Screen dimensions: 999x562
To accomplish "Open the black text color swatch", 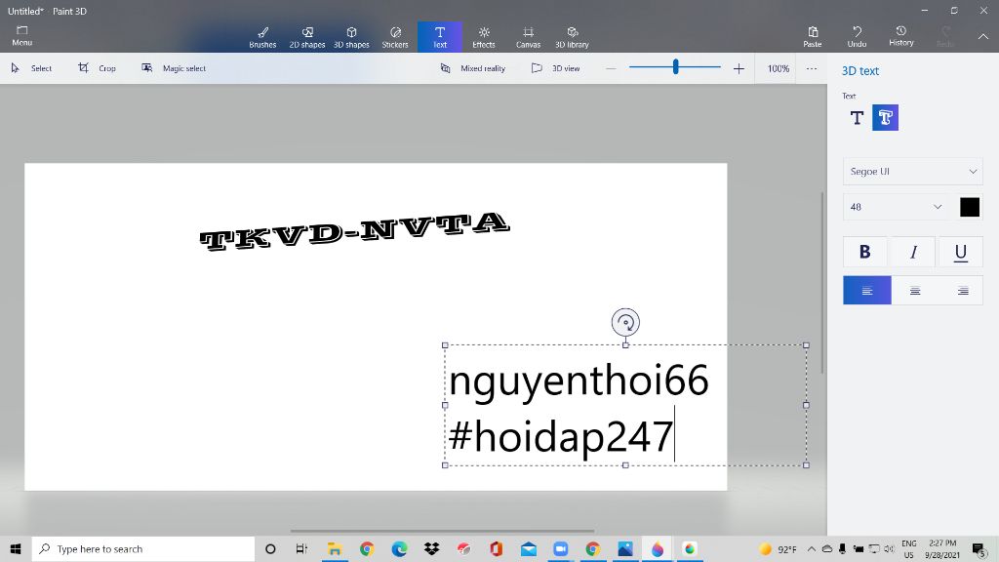I will tap(969, 207).
